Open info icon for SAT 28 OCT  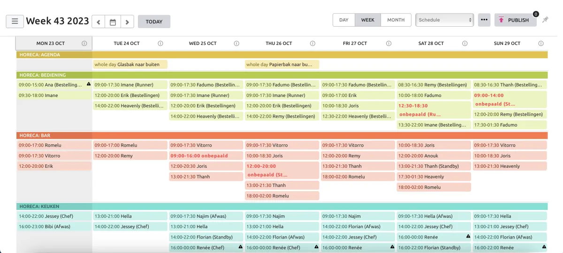coord(464,43)
